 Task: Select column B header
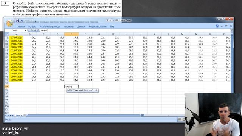(x=30, y=34)
